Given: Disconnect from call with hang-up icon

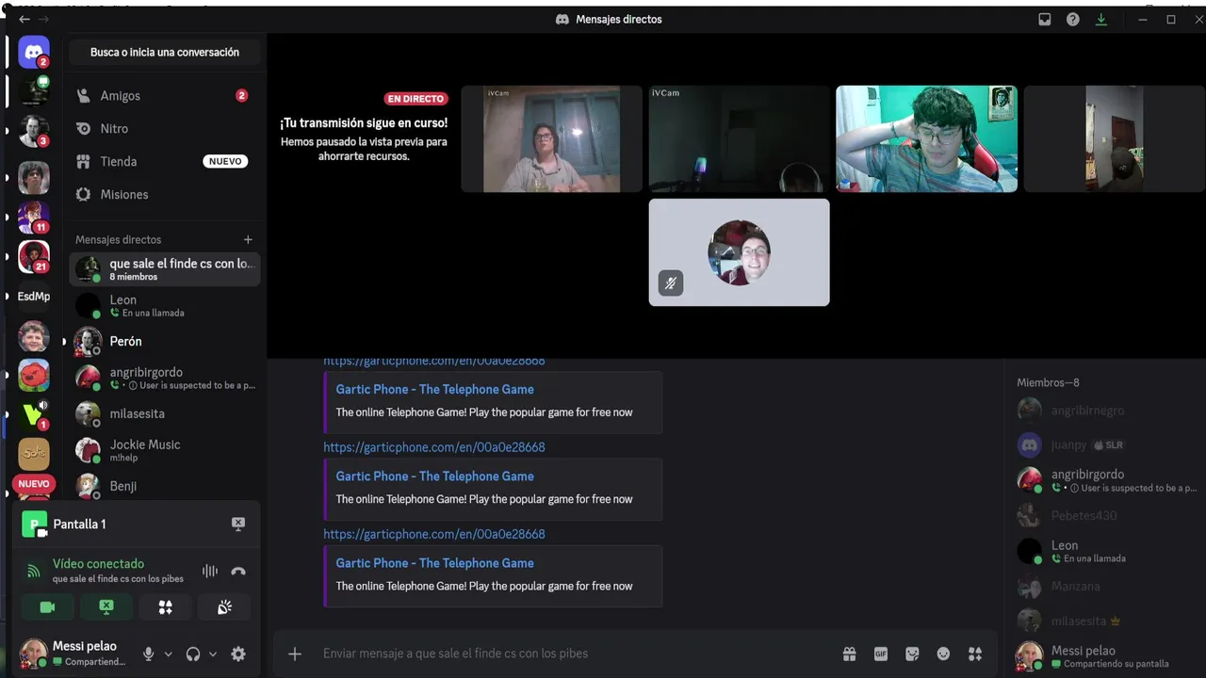Looking at the screenshot, I should (x=238, y=571).
